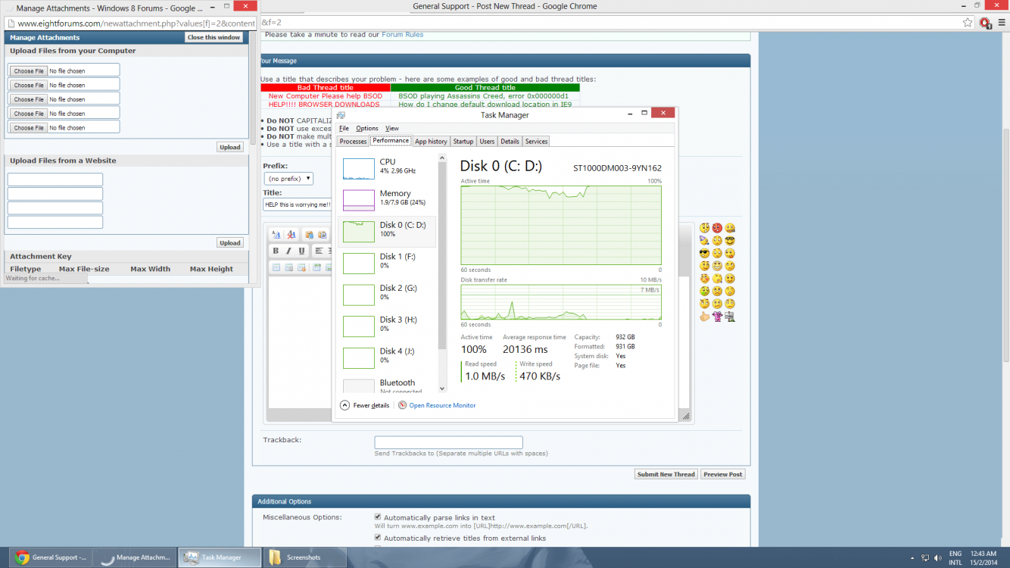1010x568 pixels.
Task: Click the Task Manager taskbar button
Action: [x=220, y=557]
